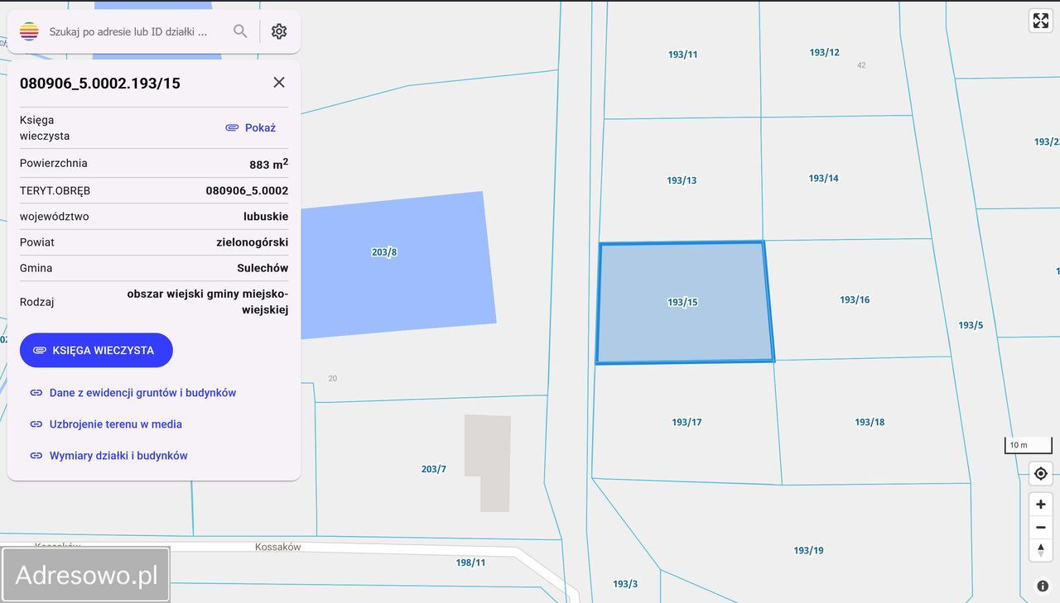Zoom out with the minus button
Screen dimensions: 1060x603
click(1041, 527)
